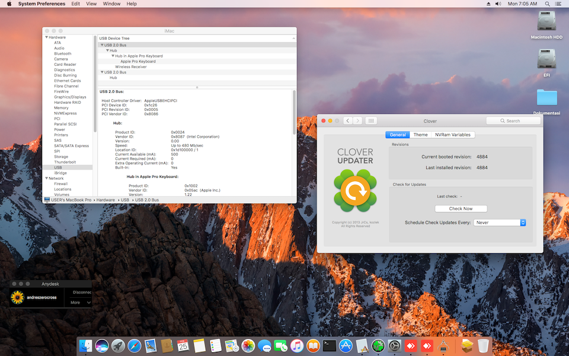Screen dimensions: 569x356
Task: Open Reminders list icon in dock
Action: (x=216, y=346)
